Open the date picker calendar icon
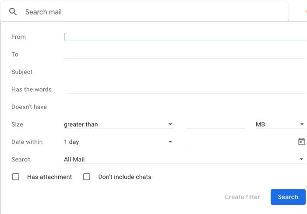307x214 pixels. [x=301, y=142]
